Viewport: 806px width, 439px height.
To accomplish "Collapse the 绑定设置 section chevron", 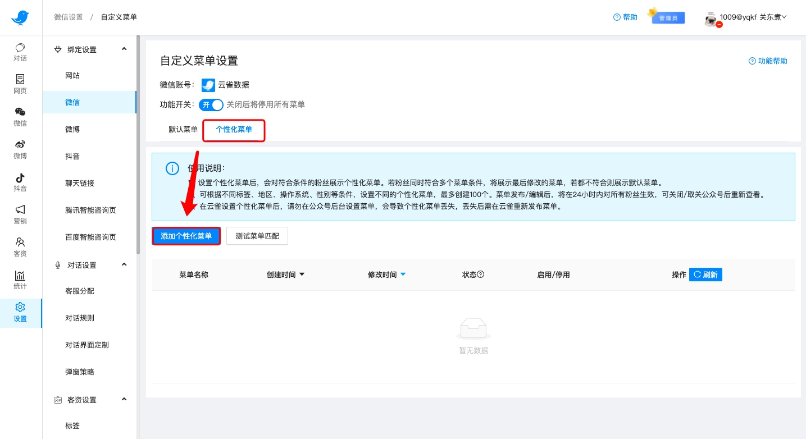I will [124, 49].
